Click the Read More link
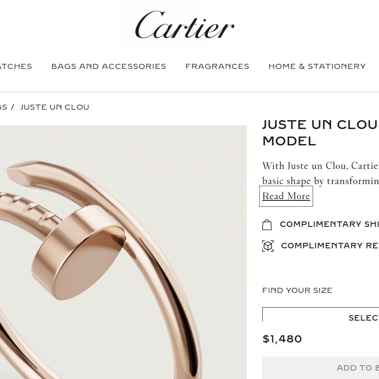Viewport: 379px width, 379px height. tap(286, 196)
